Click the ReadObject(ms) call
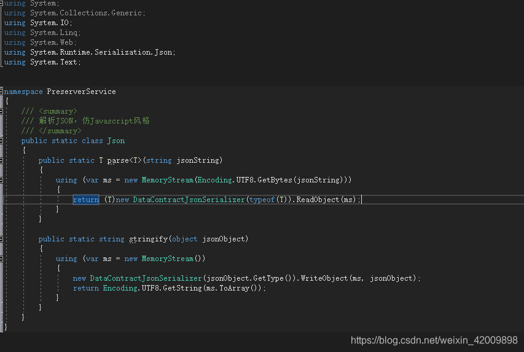The height and width of the screenshot is (352, 524). [x=326, y=200]
